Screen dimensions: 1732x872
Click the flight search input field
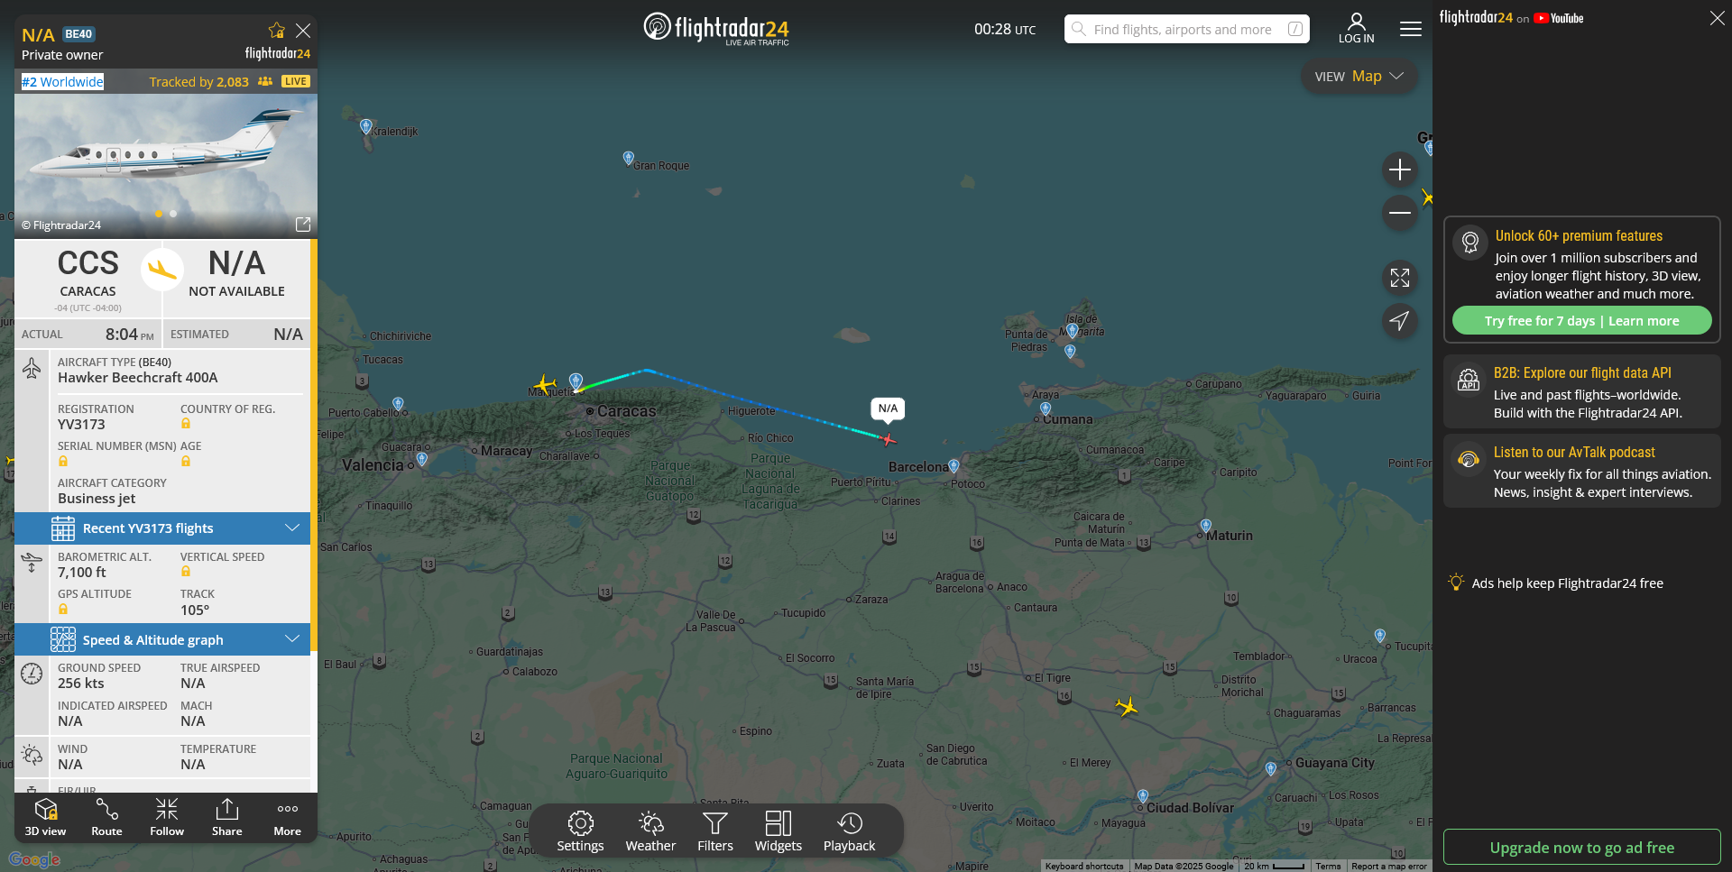click(1183, 30)
